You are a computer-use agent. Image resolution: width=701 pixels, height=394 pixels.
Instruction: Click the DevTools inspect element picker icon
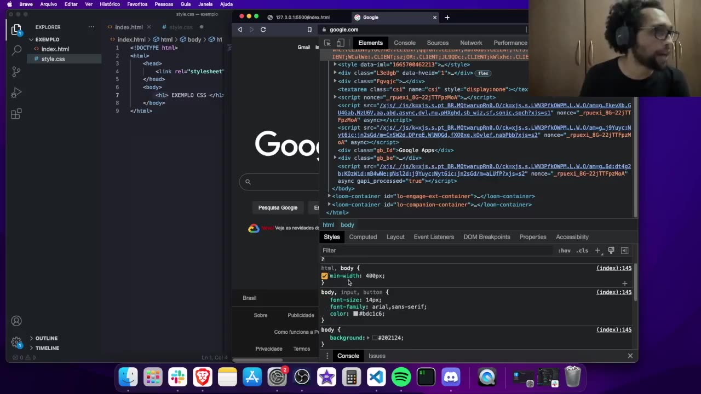tap(327, 43)
